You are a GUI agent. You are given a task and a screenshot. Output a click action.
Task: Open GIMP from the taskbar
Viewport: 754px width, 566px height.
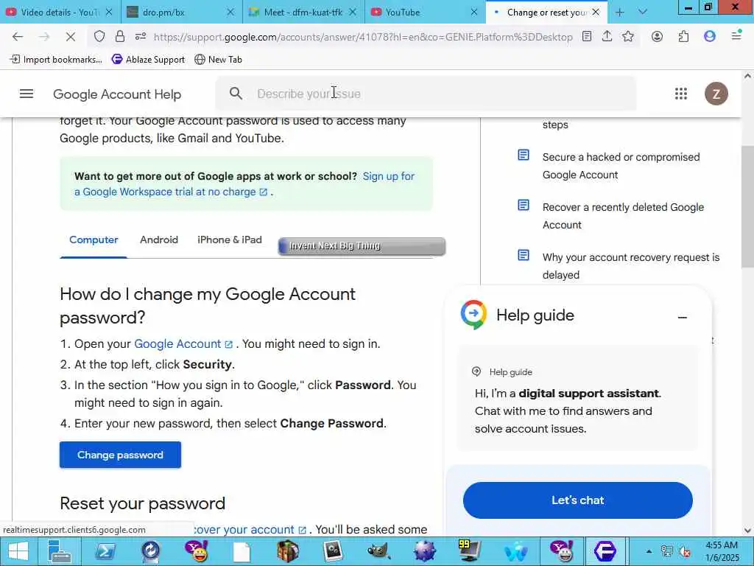click(x=378, y=551)
